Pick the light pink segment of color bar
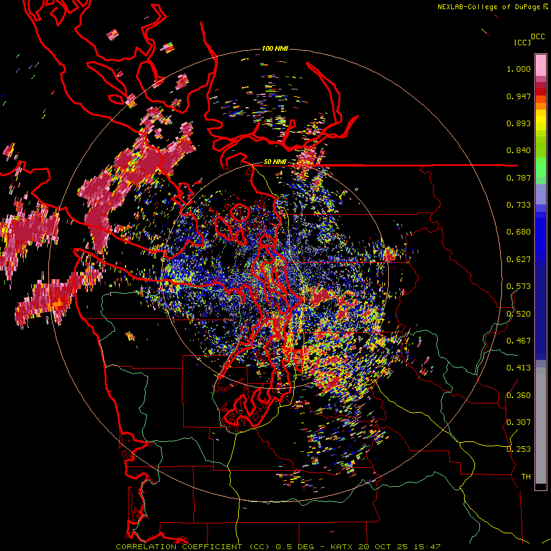Image resolution: width=551 pixels, height=551 pixels. 541,66
